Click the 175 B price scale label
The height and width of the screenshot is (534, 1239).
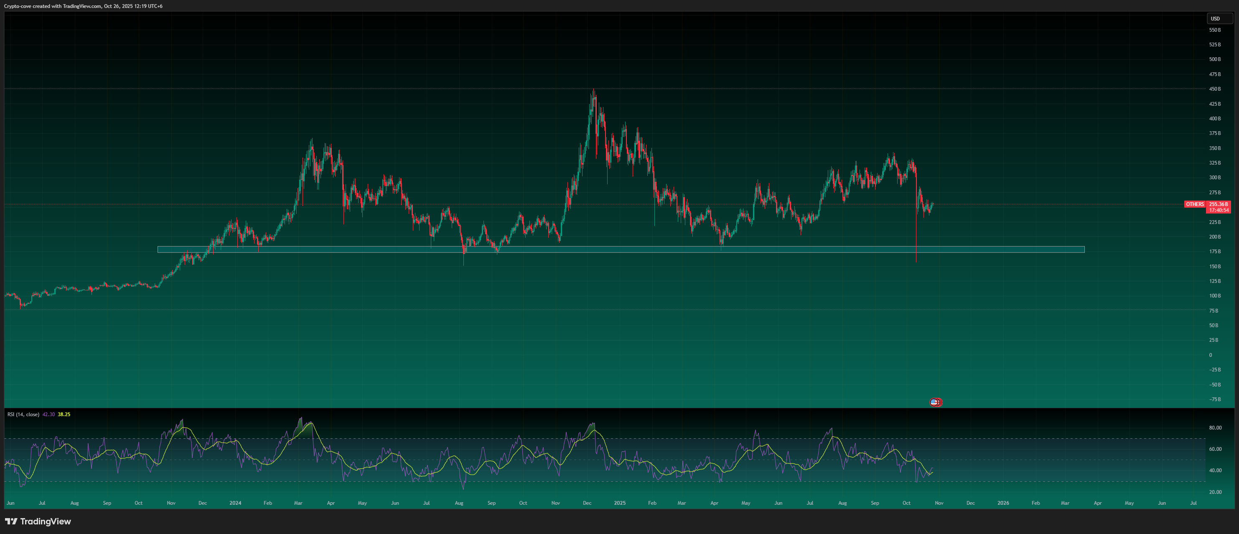click(1214, 252)
